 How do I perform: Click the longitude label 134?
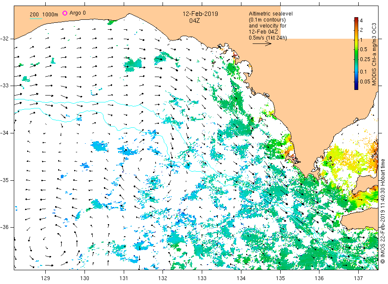(x=241, y=278)
